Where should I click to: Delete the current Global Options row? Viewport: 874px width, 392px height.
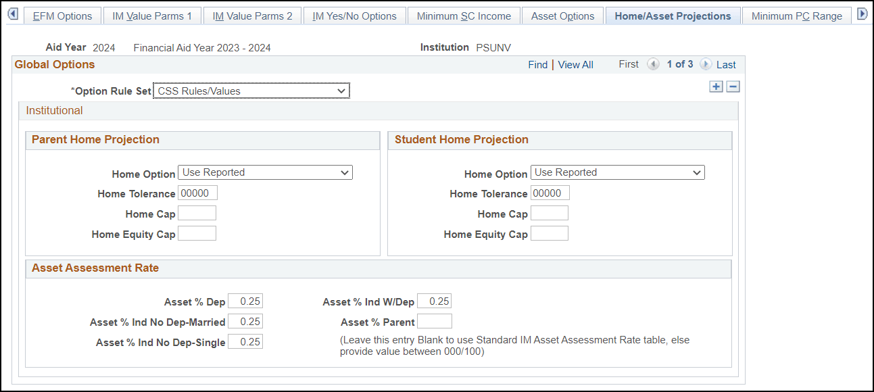[x=733, y=86]
